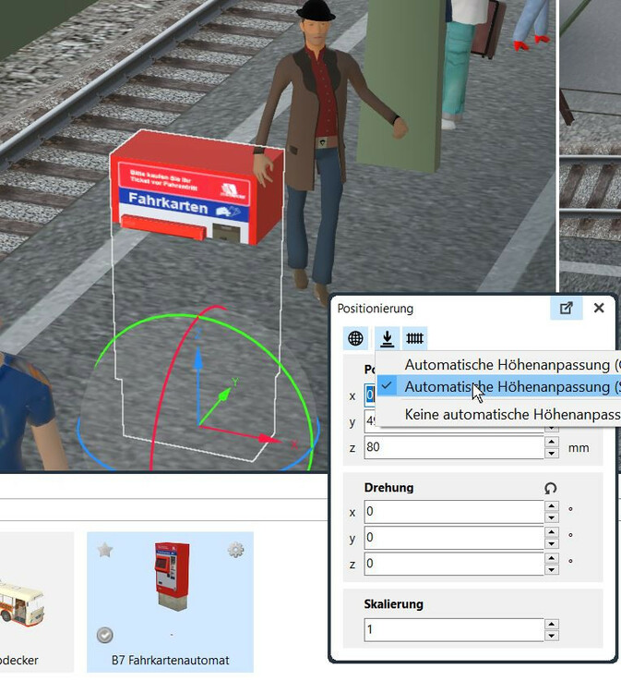Click the position z input field
Viewport: 621px width, 693px height.
[x=454, y=447]
